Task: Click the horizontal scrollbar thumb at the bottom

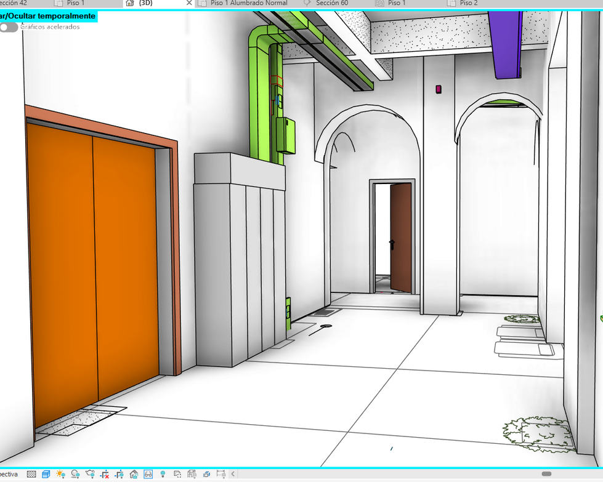Action: pyautogui.click(x=546, y=474)
